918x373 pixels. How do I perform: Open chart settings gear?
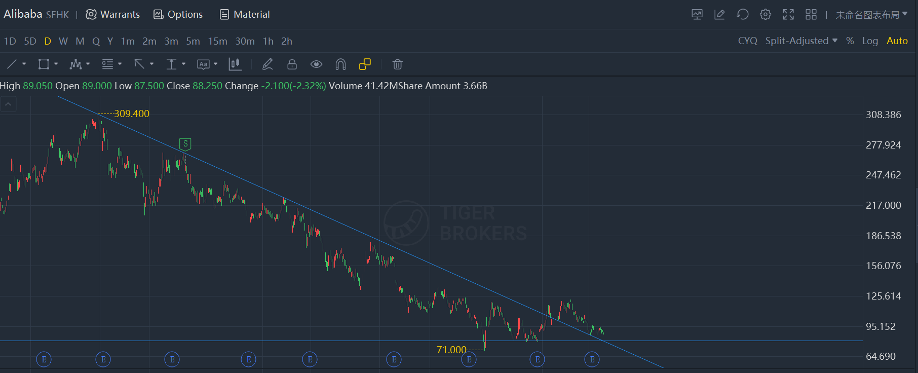[766, 15]
